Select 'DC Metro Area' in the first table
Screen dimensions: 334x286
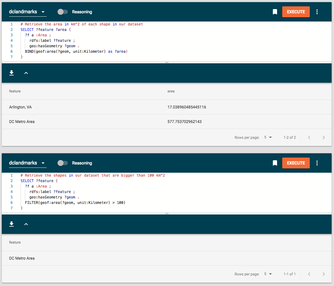point(22,122)
